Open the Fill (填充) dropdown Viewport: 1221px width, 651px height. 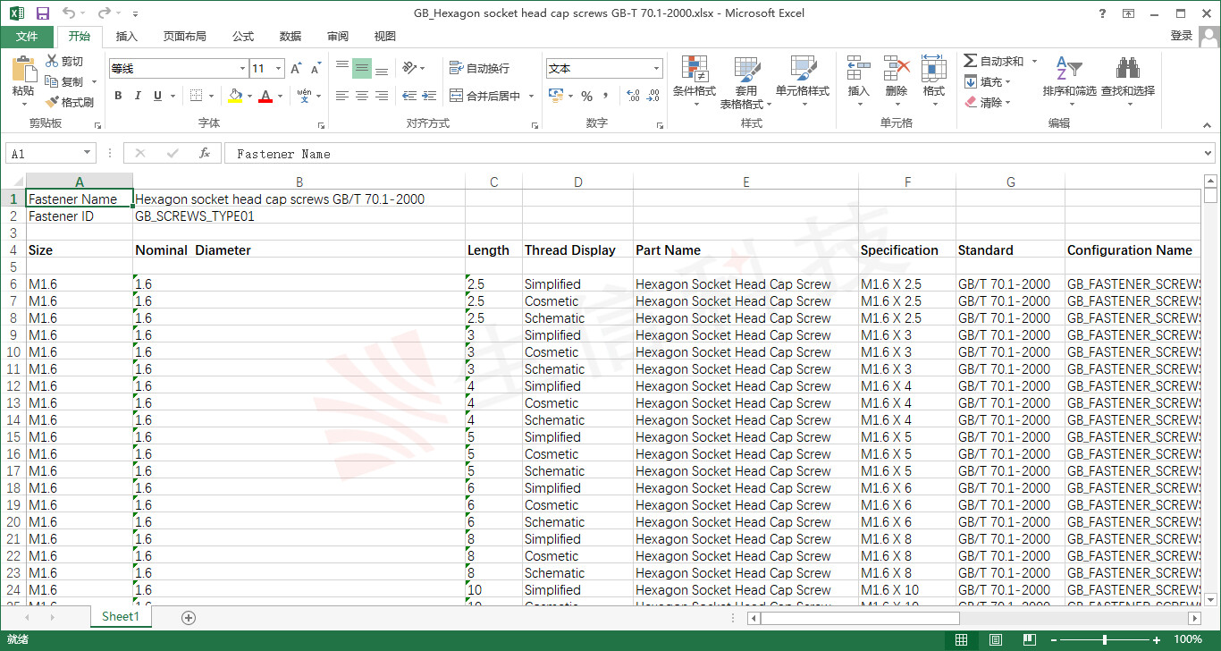coord(987,81)
